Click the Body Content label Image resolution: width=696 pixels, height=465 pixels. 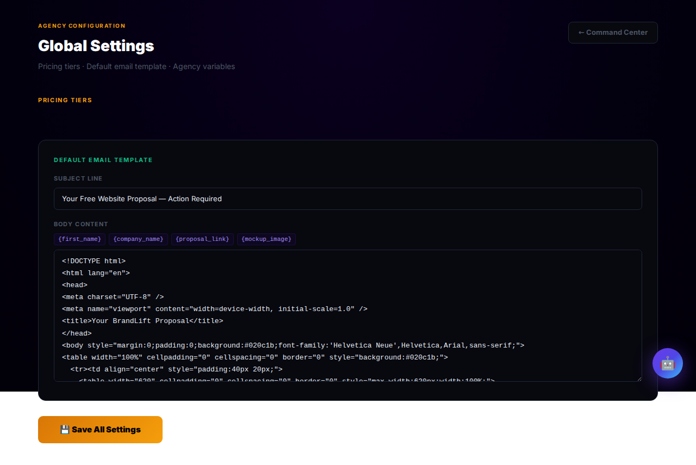pyautogui.click(x=80, y=224)
